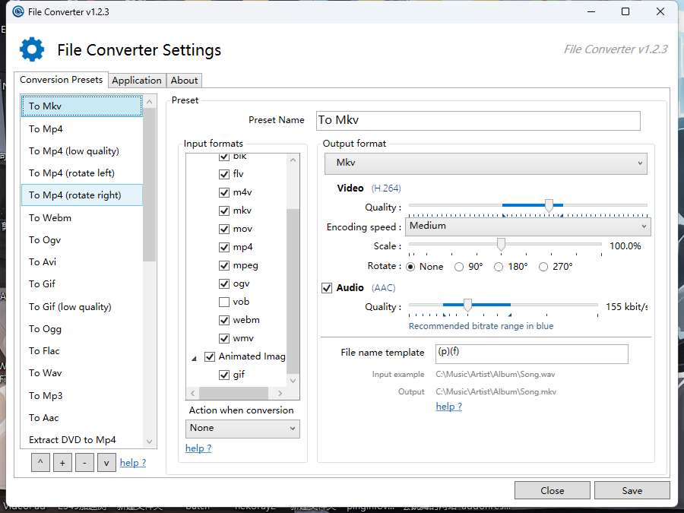The height and width of the screenshot is (513, 684).
Task: Disable the Audio (AAC) checkbox
Action: (326, 287)
